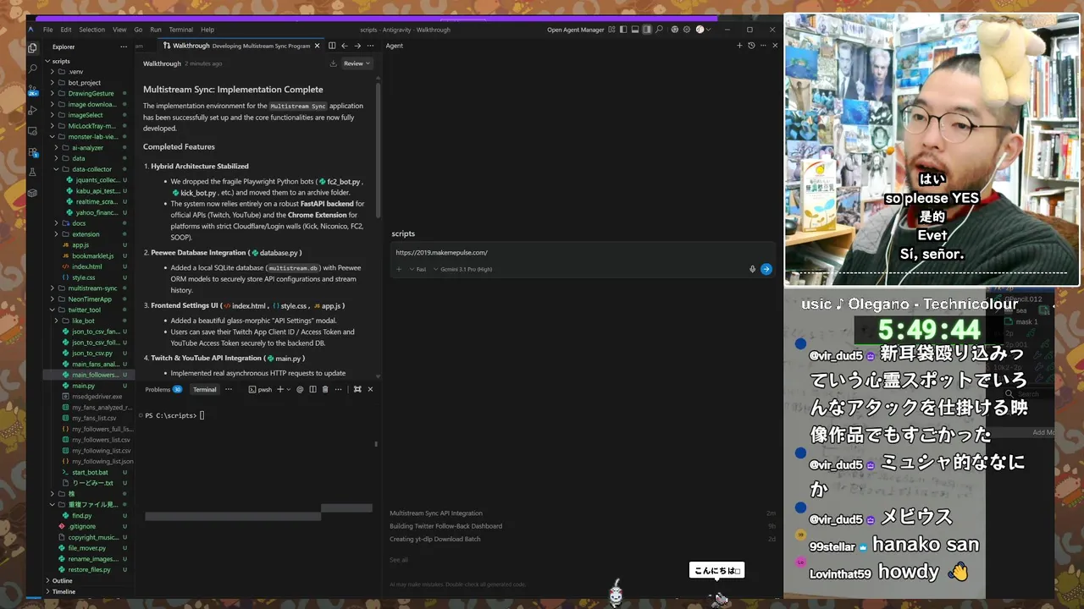Open the Terminal menu
1084x609 pixels.
[180, 30]
